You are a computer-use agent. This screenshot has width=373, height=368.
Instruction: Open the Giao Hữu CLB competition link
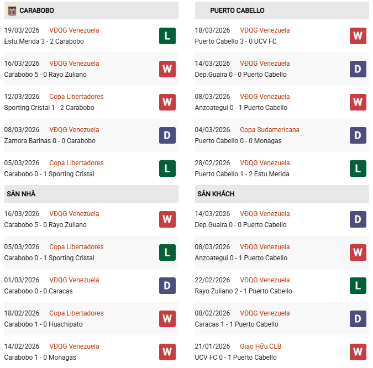(260, 346)
